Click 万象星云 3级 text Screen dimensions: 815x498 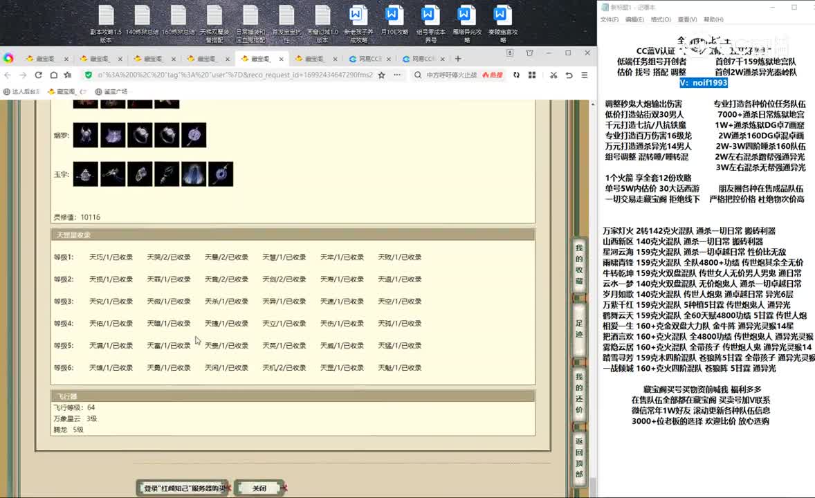pyautogui.click(x=75, y=418)
